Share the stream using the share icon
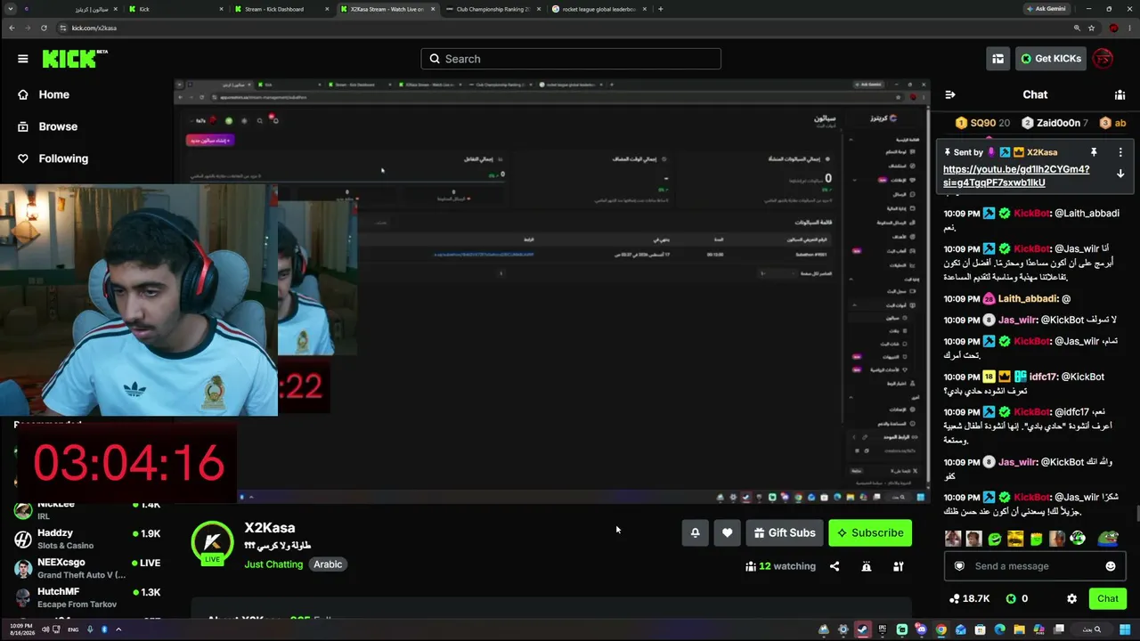 (835, 566)
